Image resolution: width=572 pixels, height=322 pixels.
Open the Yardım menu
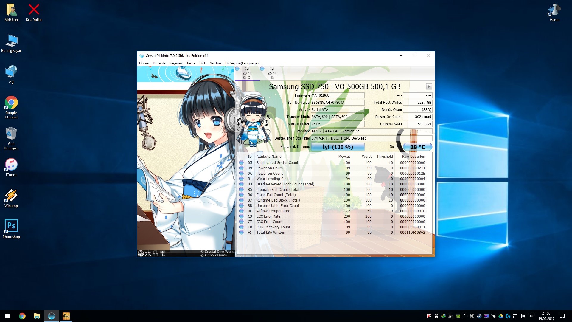pyautogui.click(x=215, y=63)
